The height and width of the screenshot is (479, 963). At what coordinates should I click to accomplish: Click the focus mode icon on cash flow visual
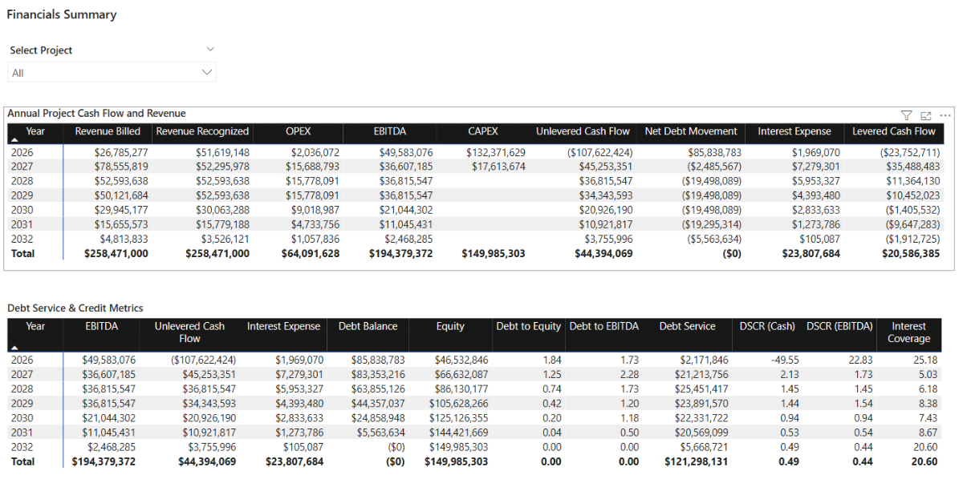coord(925,115)
